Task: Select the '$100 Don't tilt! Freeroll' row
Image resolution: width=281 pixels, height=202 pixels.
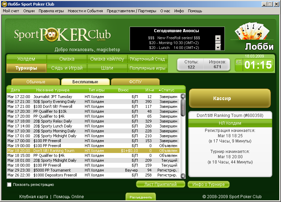Action: 93,106
